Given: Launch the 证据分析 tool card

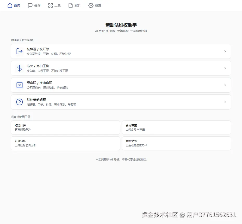Looking at the screenshot, I should pyautogui.click(x=65, y=143).
